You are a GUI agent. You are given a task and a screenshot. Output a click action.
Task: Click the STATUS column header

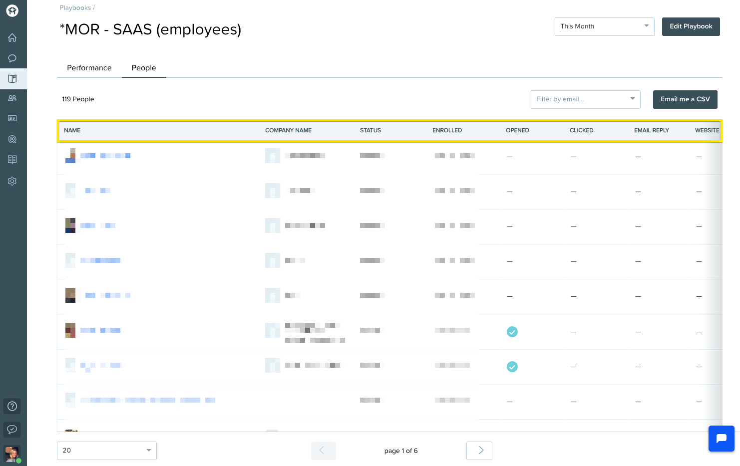coord(370,131)
